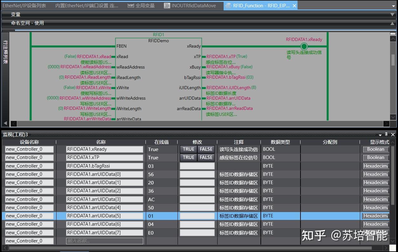Viewport: 398px width, 252px height.
Task: Select RFIDDATA1.xBusy output variable
Action: pyautogui.click(x=223, y=67)
